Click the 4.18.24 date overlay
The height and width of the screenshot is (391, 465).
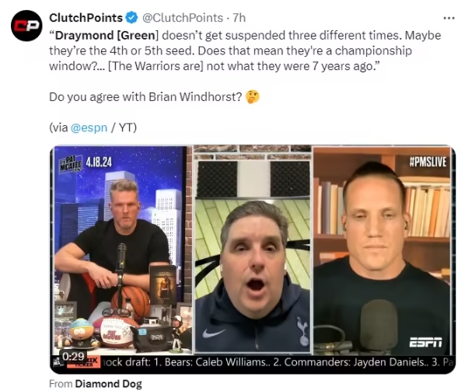(99, 162)
